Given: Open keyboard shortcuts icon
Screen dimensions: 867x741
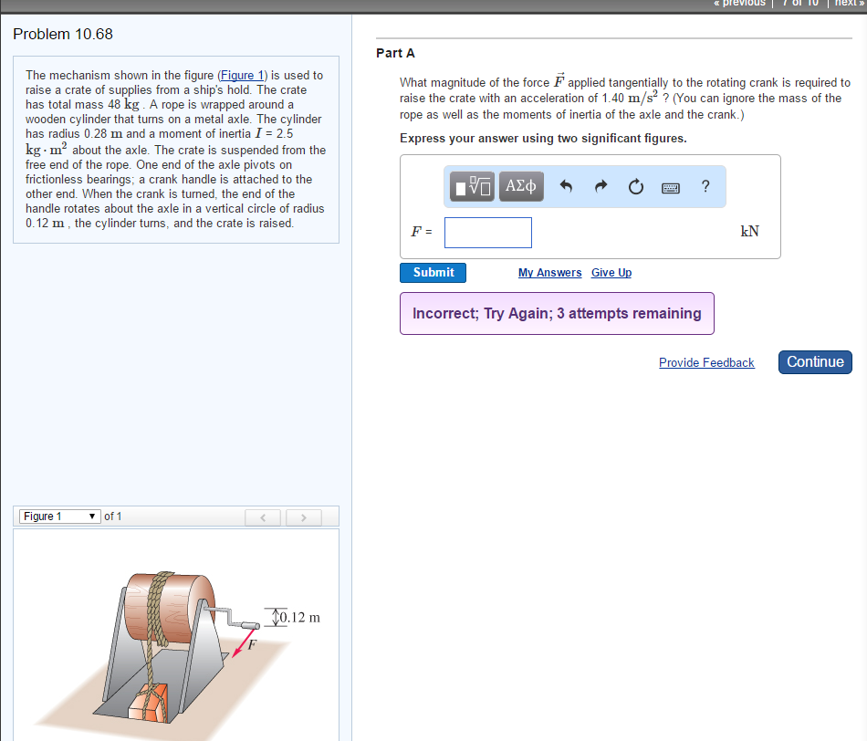Looking at the screenshot, I should click(671, 188).
